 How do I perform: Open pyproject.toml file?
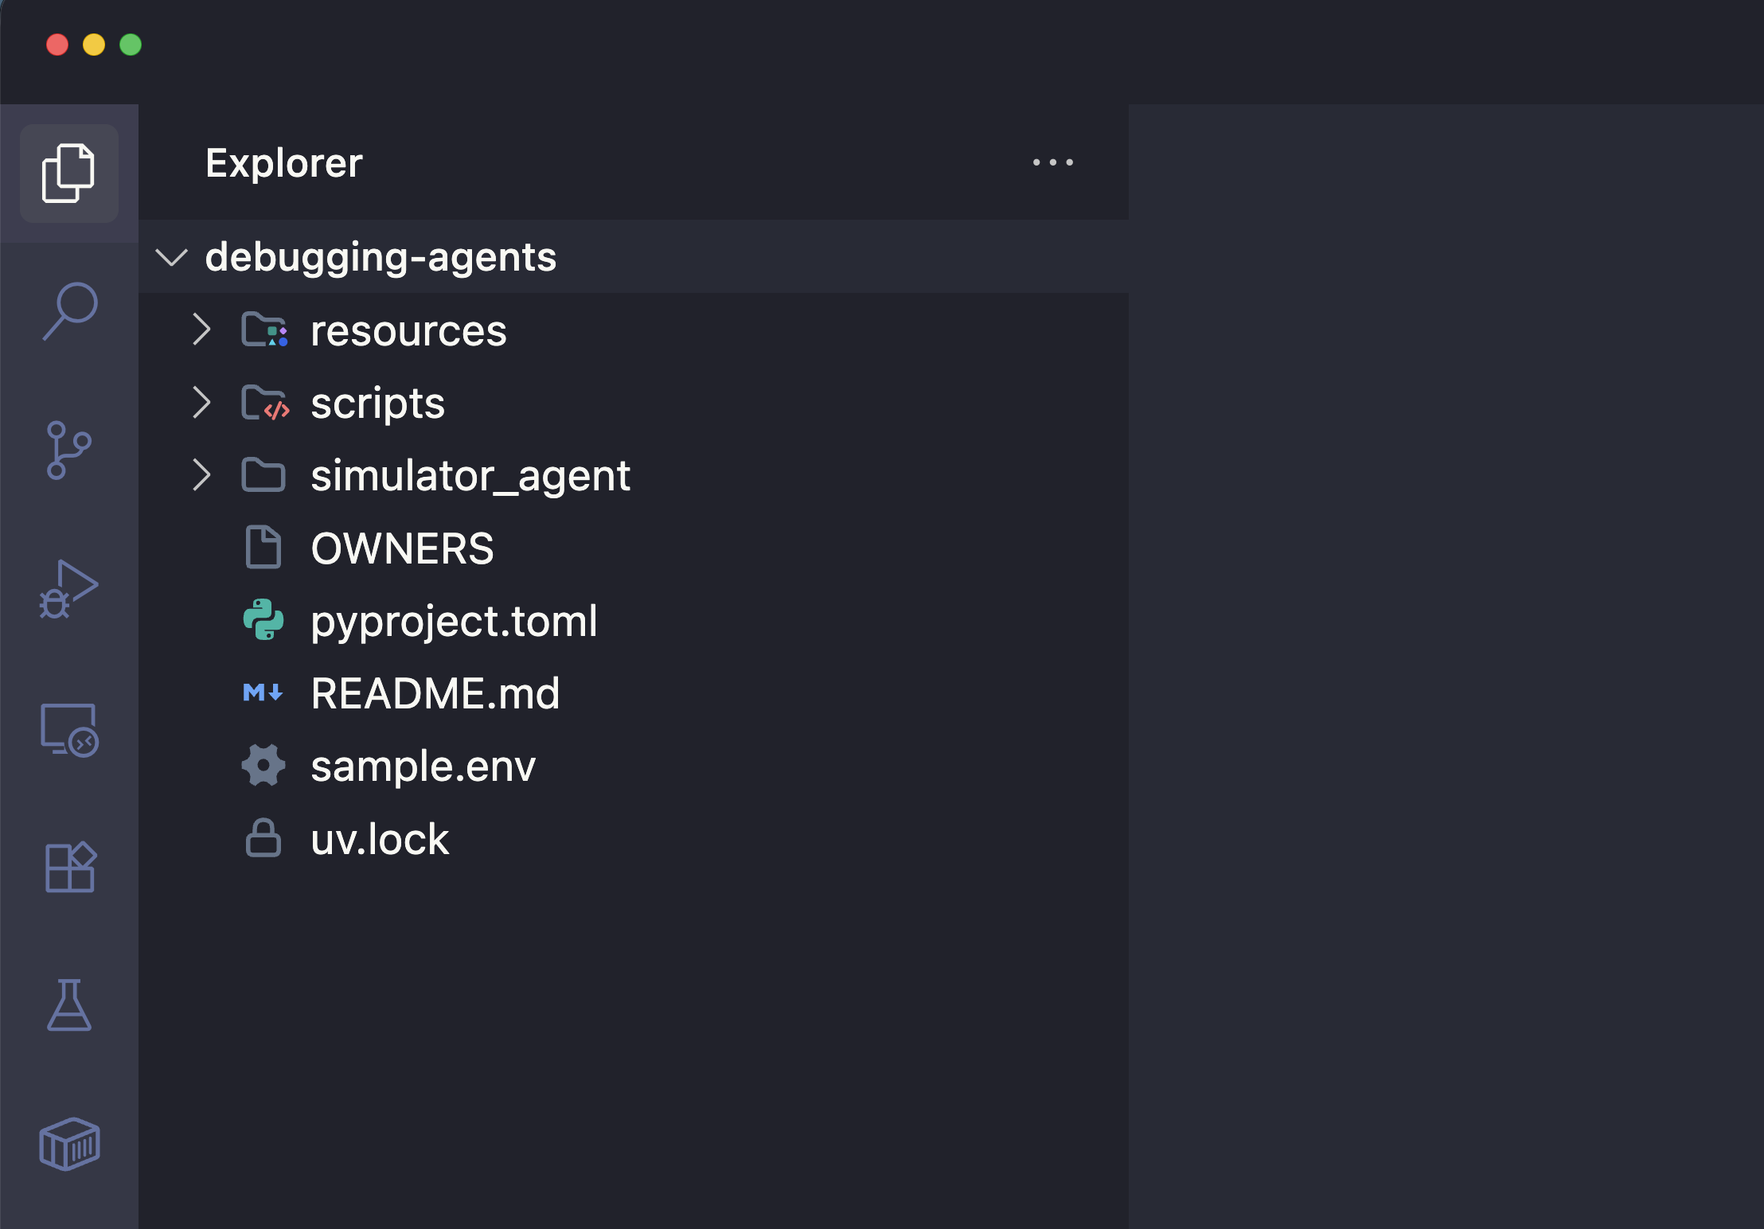pos(454,621)
